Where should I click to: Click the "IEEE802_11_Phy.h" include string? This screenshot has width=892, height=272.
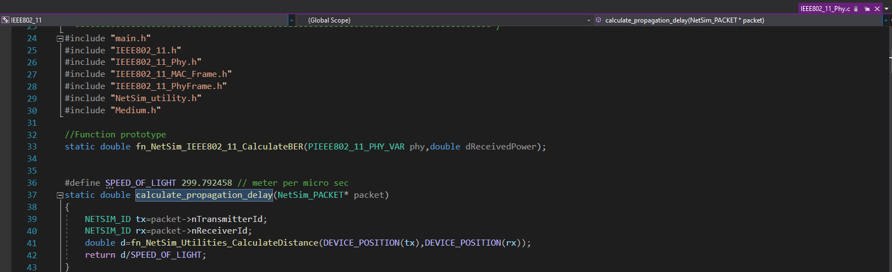point(156,62)
